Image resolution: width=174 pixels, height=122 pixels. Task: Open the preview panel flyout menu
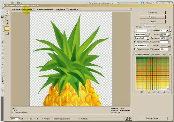pos(131,9)
